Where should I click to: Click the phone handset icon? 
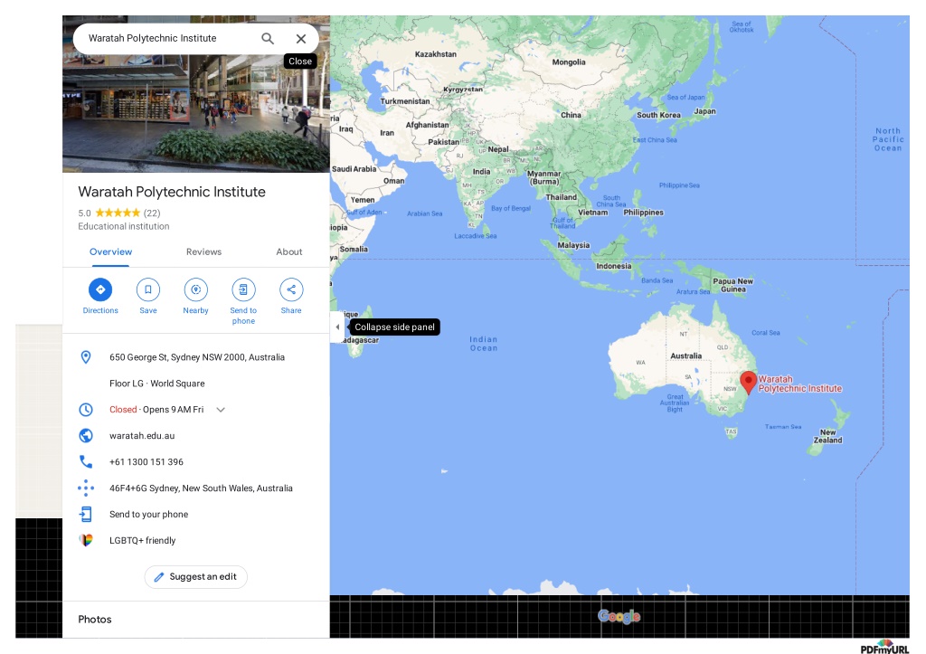click(86, 461)
